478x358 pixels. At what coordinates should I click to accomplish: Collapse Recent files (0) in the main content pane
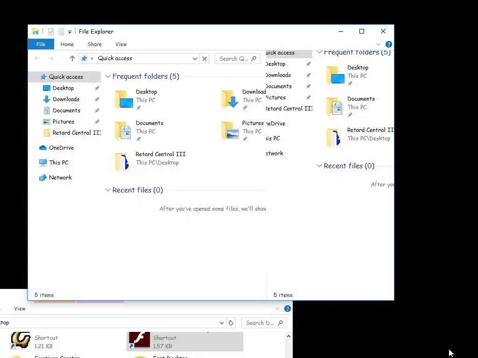coord(108,190)
